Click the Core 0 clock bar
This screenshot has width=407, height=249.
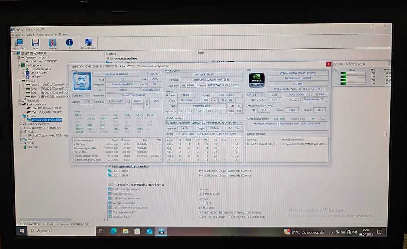pyautogui.click(x=353, y=73)
